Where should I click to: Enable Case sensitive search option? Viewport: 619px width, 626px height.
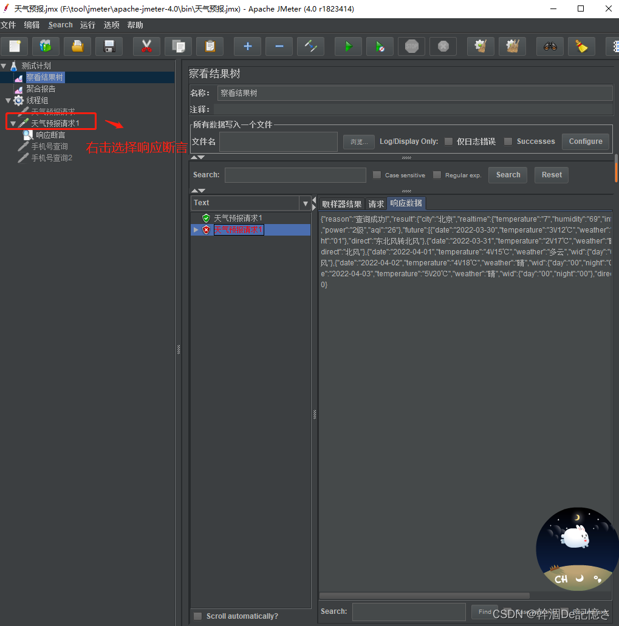[x=377, y=175]
